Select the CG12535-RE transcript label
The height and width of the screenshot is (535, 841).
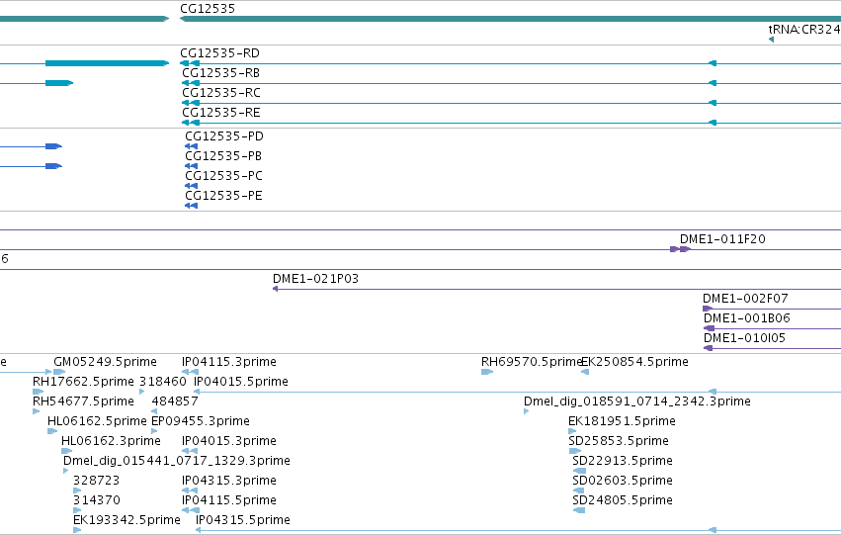pyautogui.click(x=221, y=113)
